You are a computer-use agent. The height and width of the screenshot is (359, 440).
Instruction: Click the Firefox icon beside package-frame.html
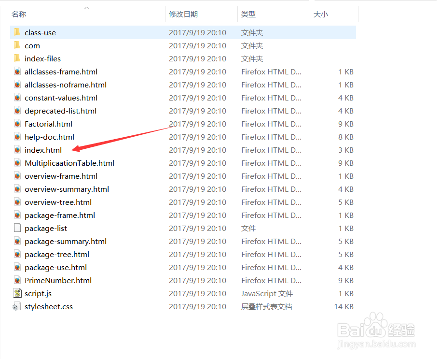click(x=17, y=215)
